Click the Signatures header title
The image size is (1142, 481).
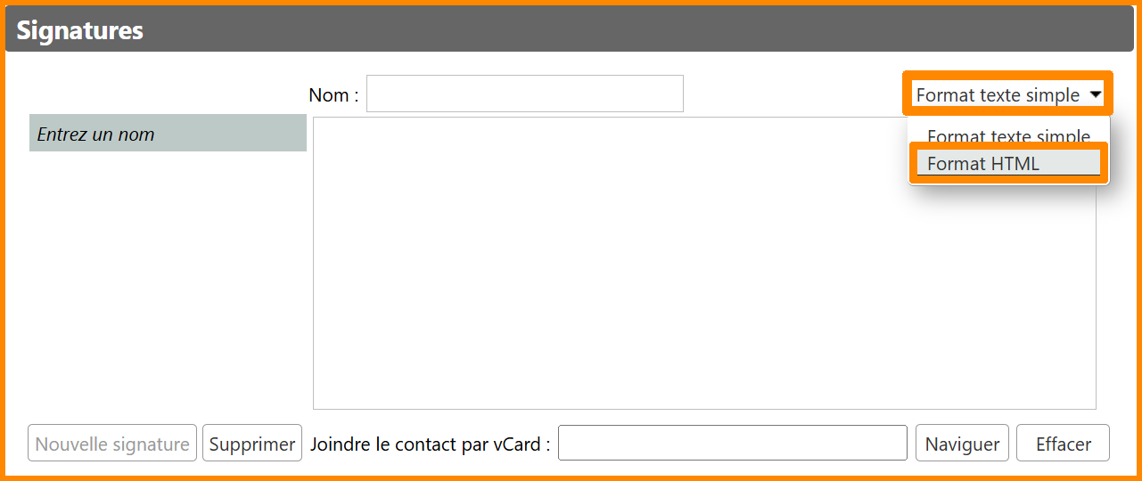[80, 30]
